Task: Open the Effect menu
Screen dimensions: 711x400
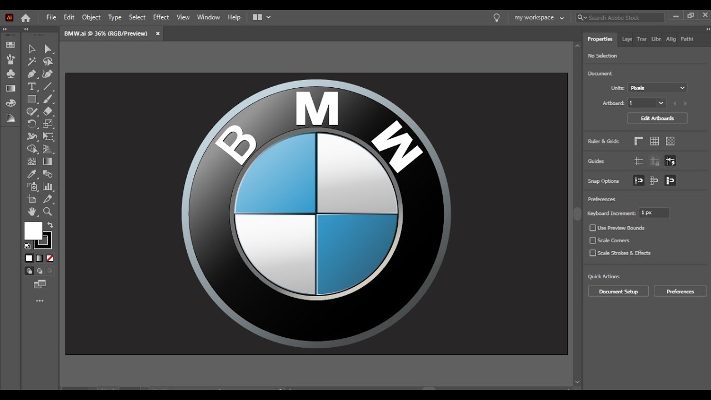Action: click(x=161, y=17)
